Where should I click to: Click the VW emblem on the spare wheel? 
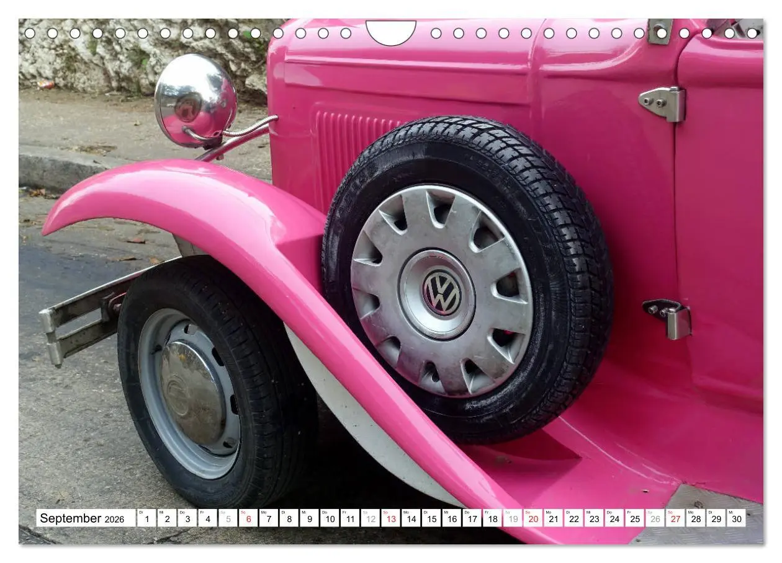(442, 293)
